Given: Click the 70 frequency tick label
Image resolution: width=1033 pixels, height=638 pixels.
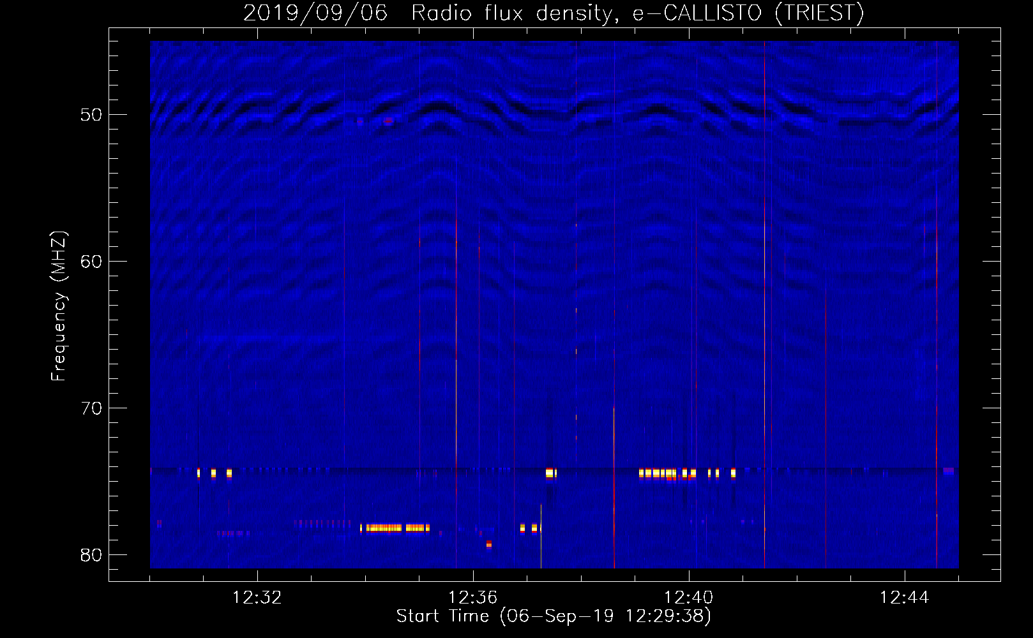Looking at the screenshot, I should (91, 408).
